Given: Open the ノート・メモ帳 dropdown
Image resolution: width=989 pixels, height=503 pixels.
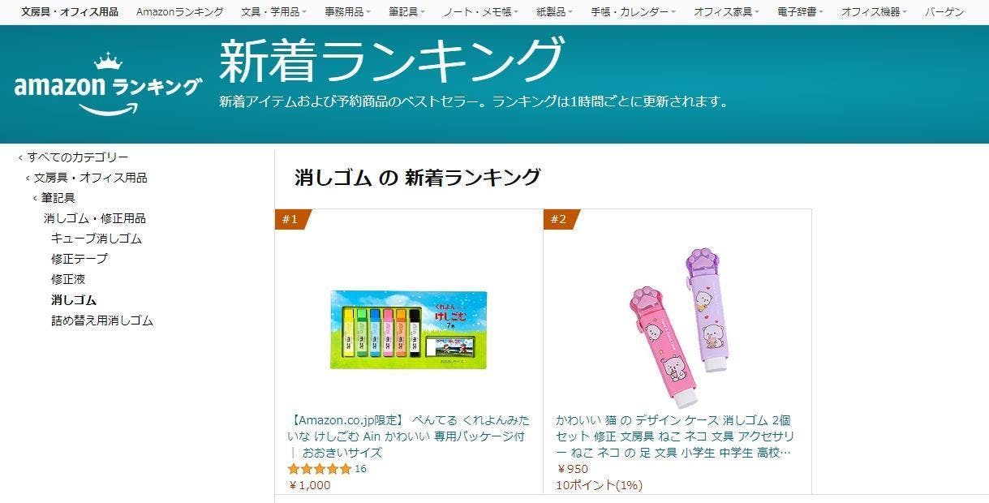Looking at the screenshot, I should 476,12.
